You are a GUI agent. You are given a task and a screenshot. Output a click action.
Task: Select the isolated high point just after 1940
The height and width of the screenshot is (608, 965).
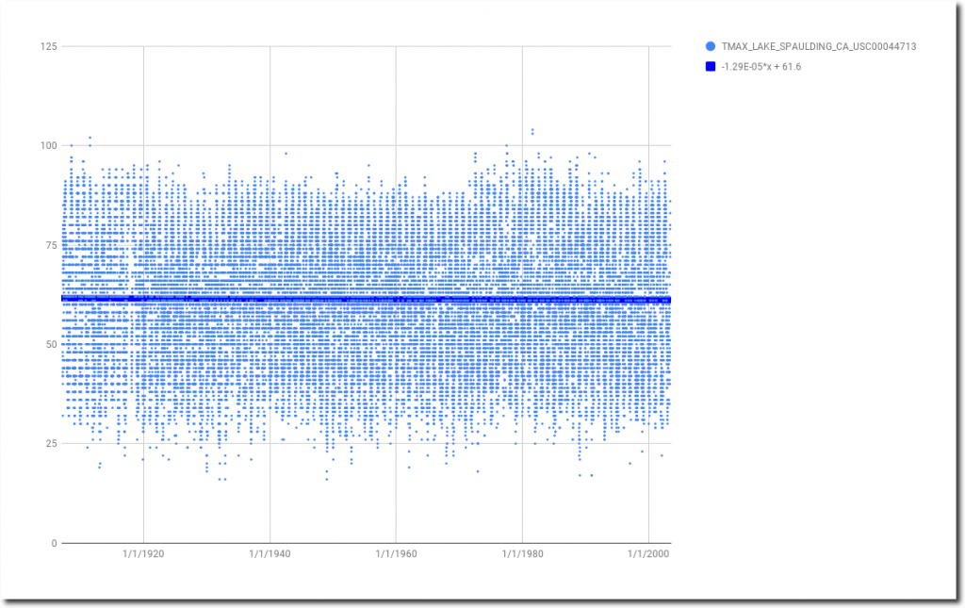coord(286,153)
